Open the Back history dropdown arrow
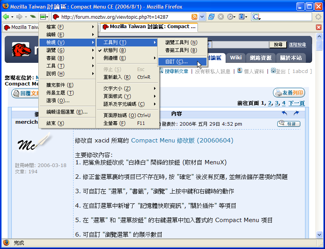This screenshot has height=249, width=325. [x=12, y=17]
